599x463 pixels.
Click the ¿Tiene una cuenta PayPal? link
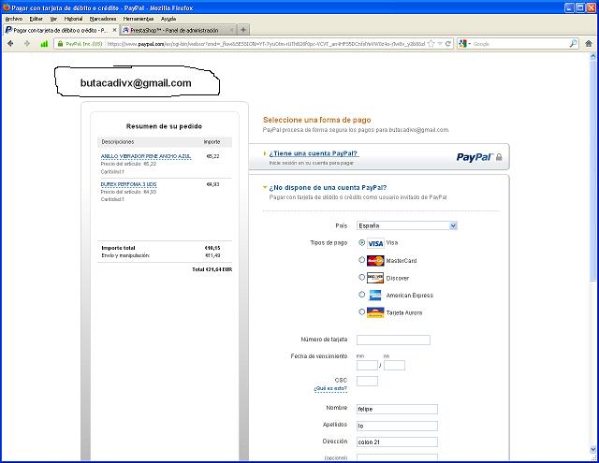[314, 153]
